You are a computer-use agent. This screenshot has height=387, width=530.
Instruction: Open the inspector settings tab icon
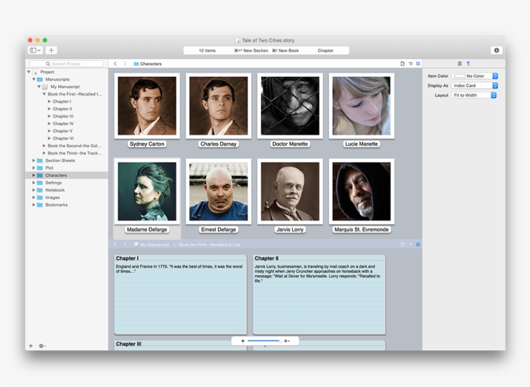[460, 63]
